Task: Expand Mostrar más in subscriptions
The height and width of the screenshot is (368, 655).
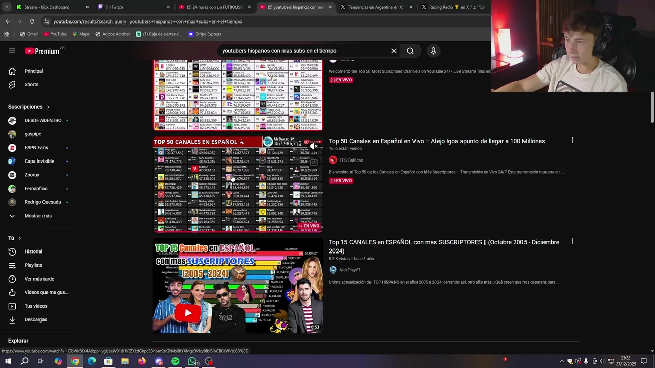Action: coord(39,216)
